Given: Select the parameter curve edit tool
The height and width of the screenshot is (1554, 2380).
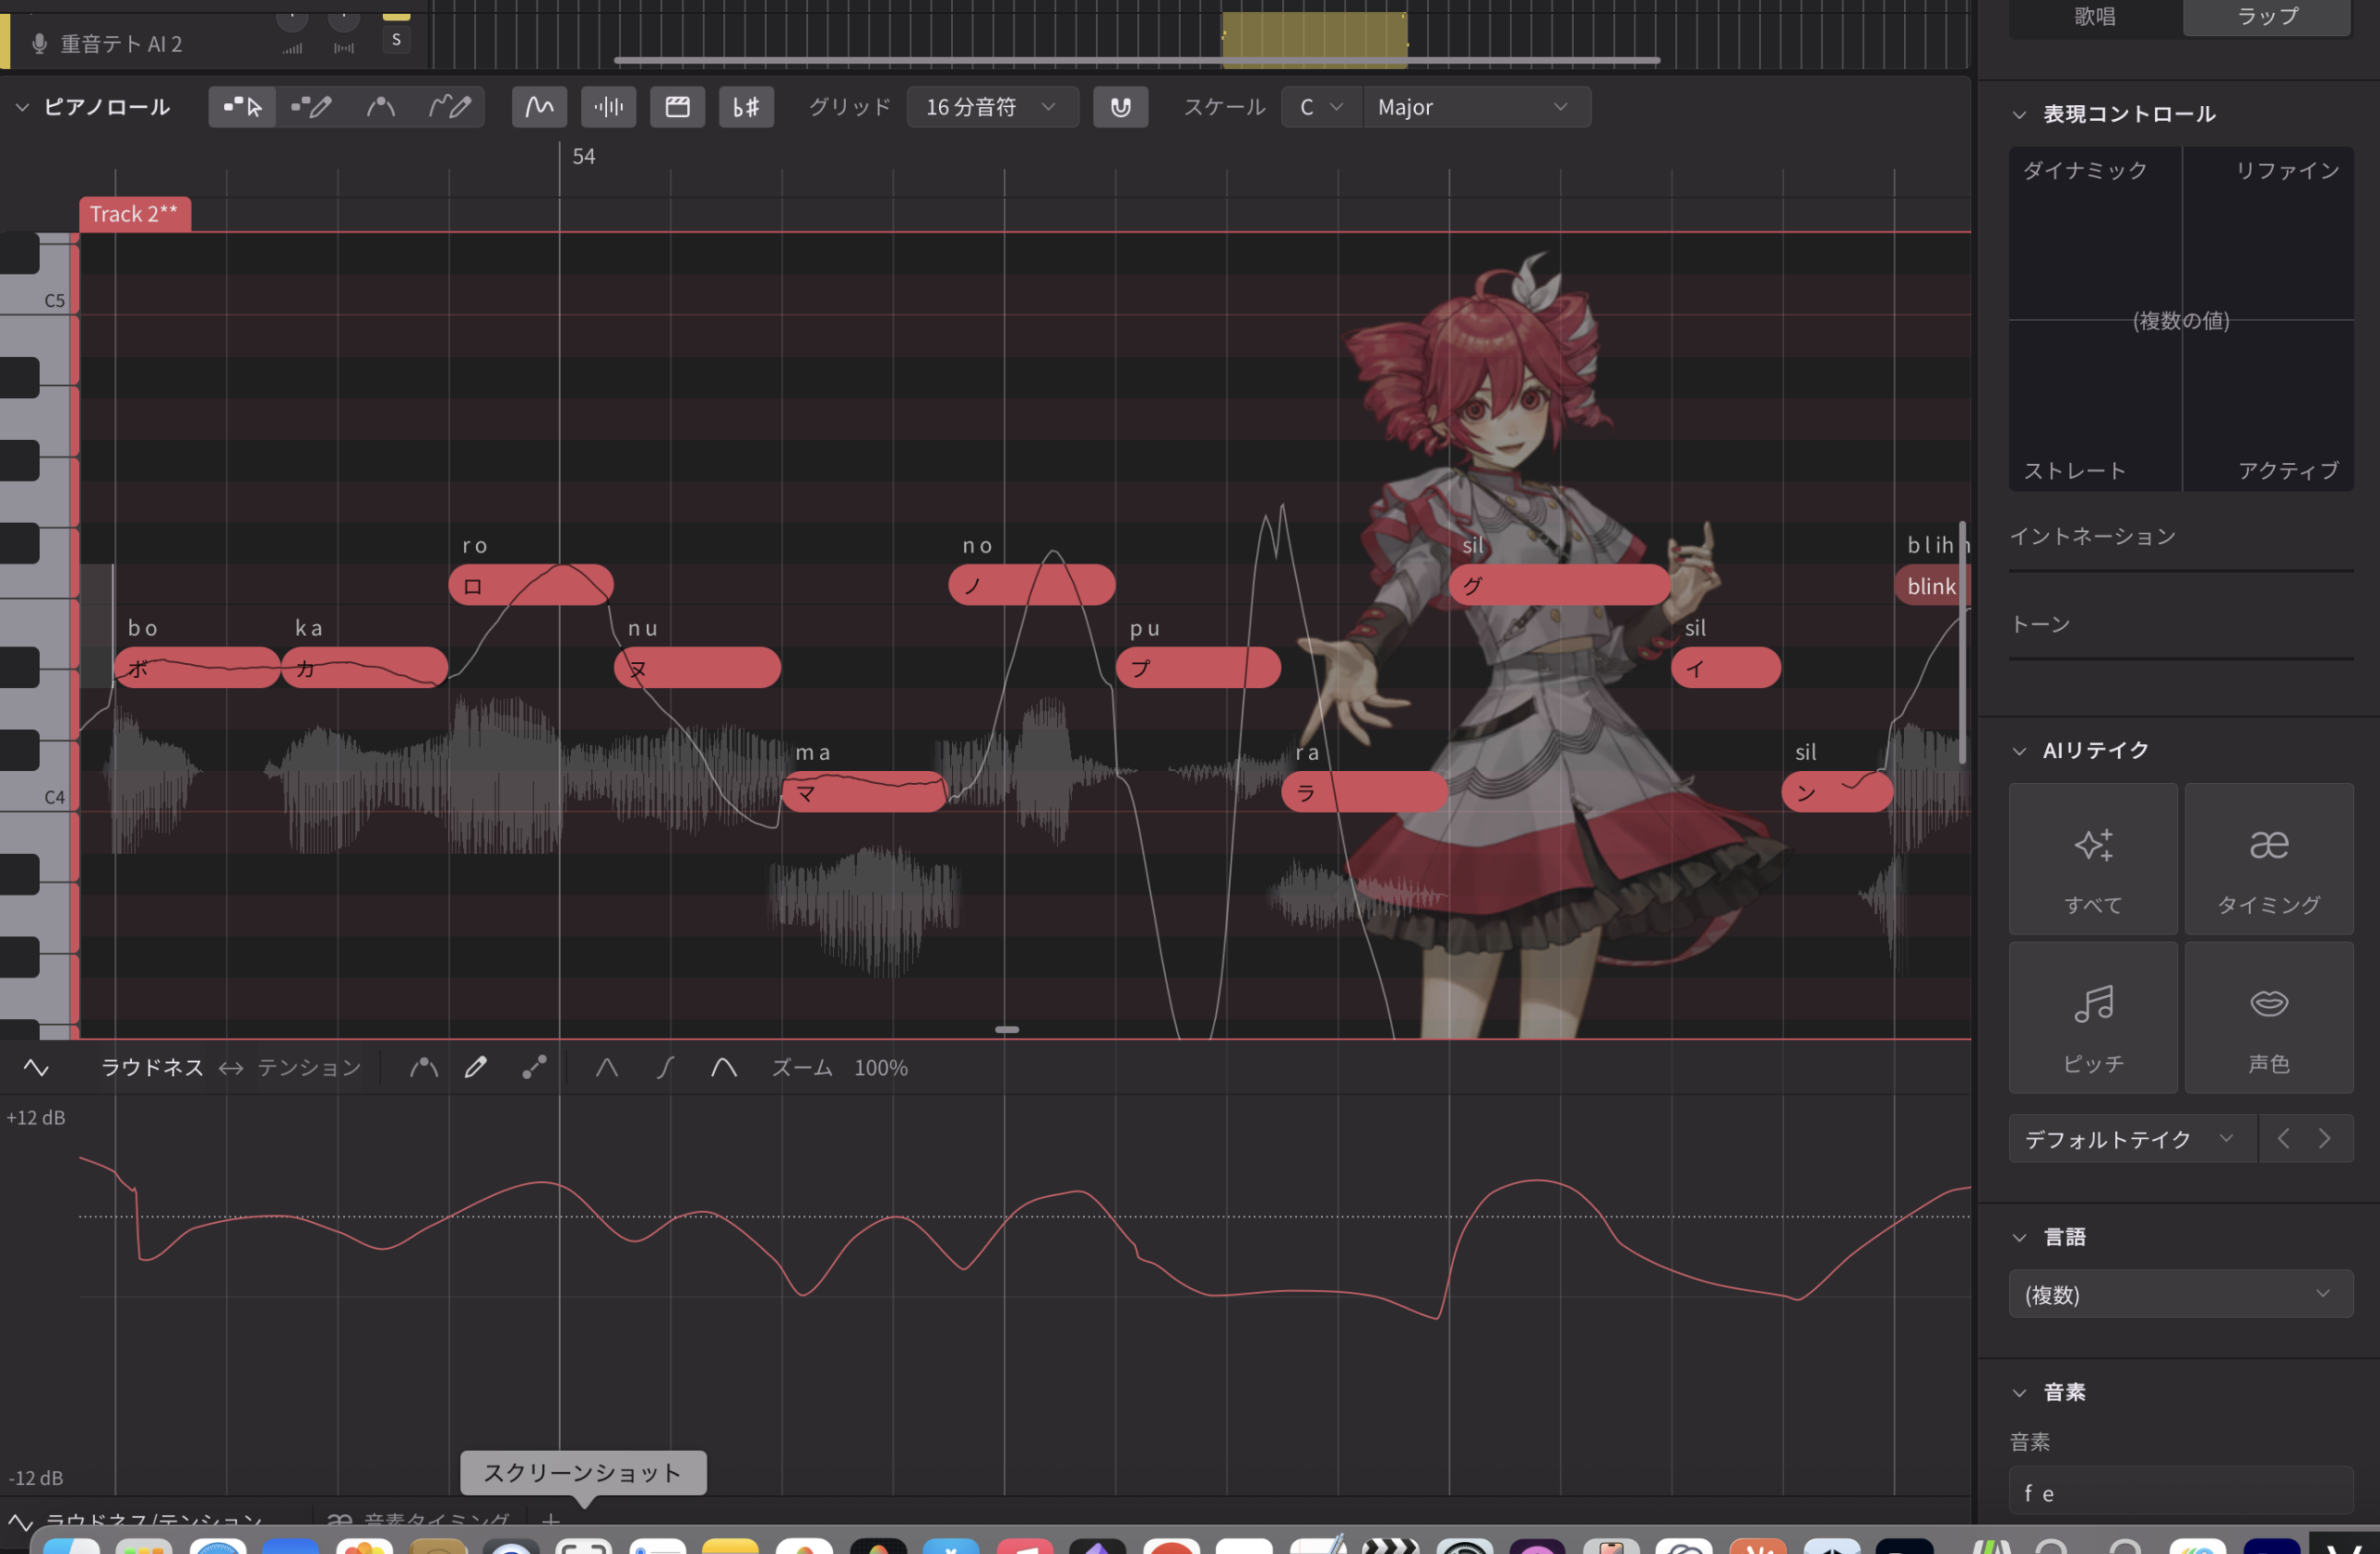Looking at the screenshot, I should [x=424, y=1067].
